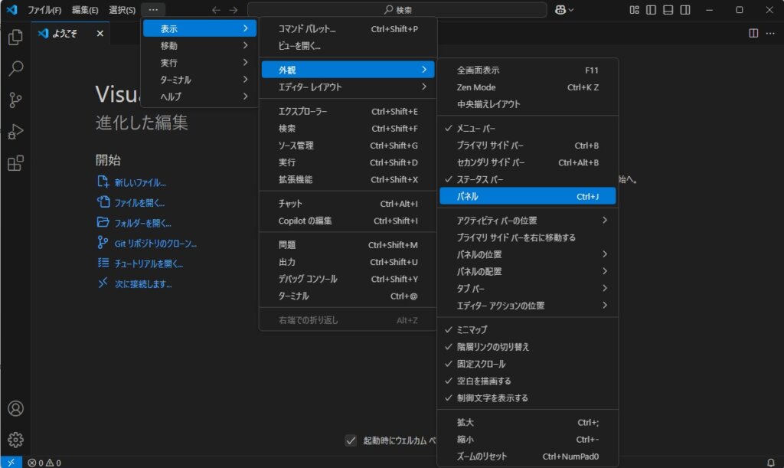Split the editor right icon
Screen dimensions: 784x468
(x=753, y=33)
